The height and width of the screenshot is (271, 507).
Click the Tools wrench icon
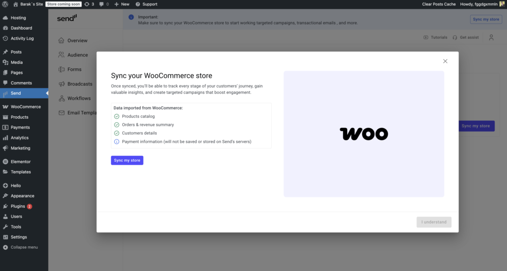[x=5, y=227]
